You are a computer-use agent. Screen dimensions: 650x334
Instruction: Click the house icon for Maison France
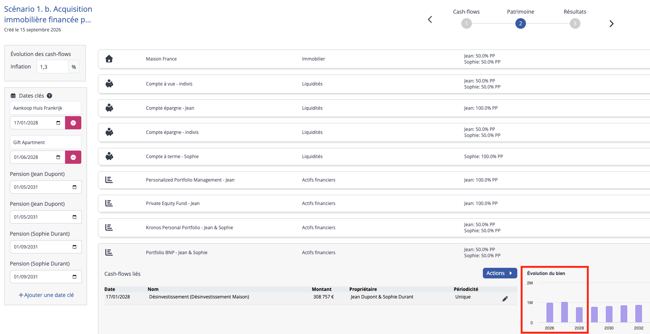109,59
